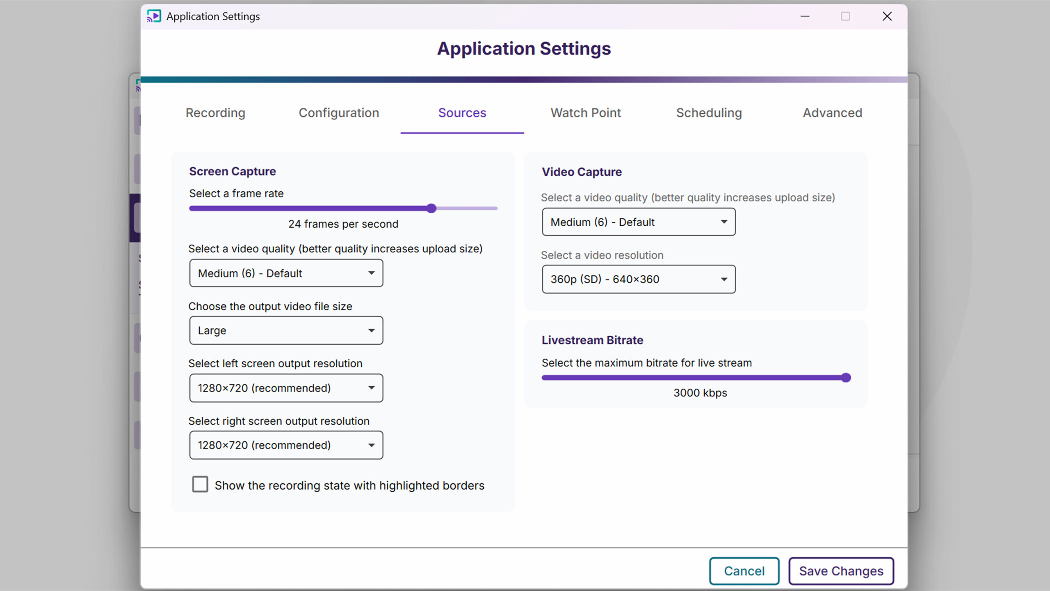1050x591 pixels.
Task: Click the frame rate slider handle
Action: click(x=431, y=208)
